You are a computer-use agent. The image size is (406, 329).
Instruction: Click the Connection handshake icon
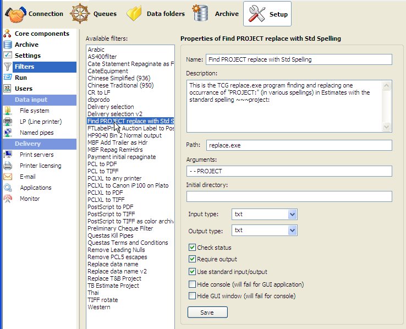pos(15,14)
